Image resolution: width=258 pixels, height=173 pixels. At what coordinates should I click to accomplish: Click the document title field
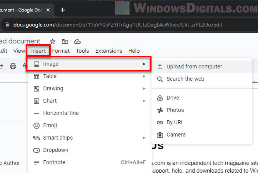pyautogui.click(x=20, y=41)
